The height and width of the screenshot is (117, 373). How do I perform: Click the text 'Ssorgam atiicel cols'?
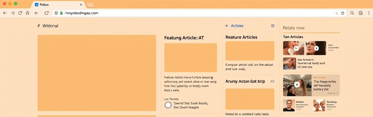(x=249, y=67)
